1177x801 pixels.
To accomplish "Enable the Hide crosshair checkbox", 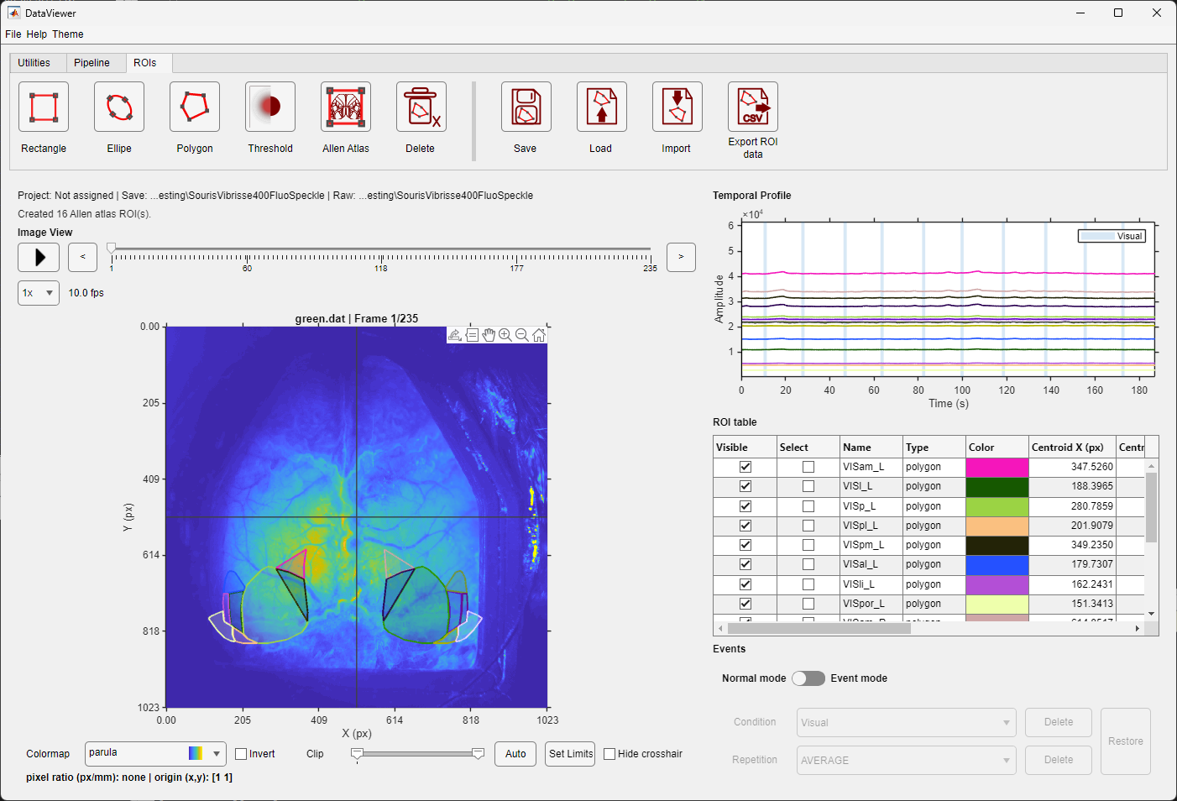I will pos(609,754).
